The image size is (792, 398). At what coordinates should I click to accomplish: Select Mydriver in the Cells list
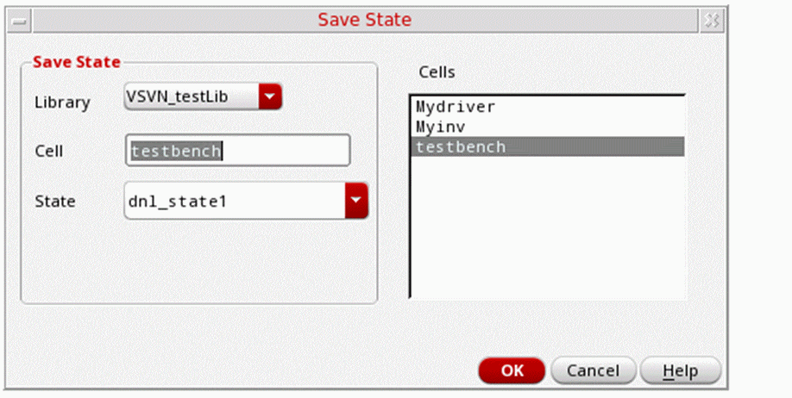[455, 108]
